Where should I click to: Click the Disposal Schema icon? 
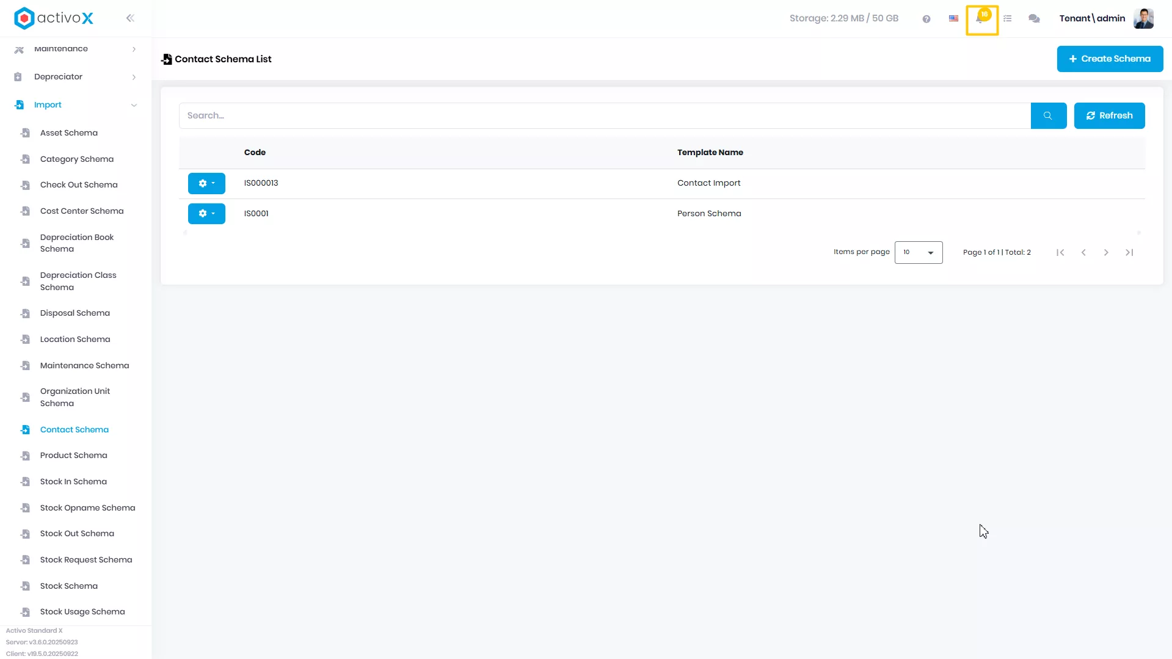pyautogui.click(x=25, y=313)
